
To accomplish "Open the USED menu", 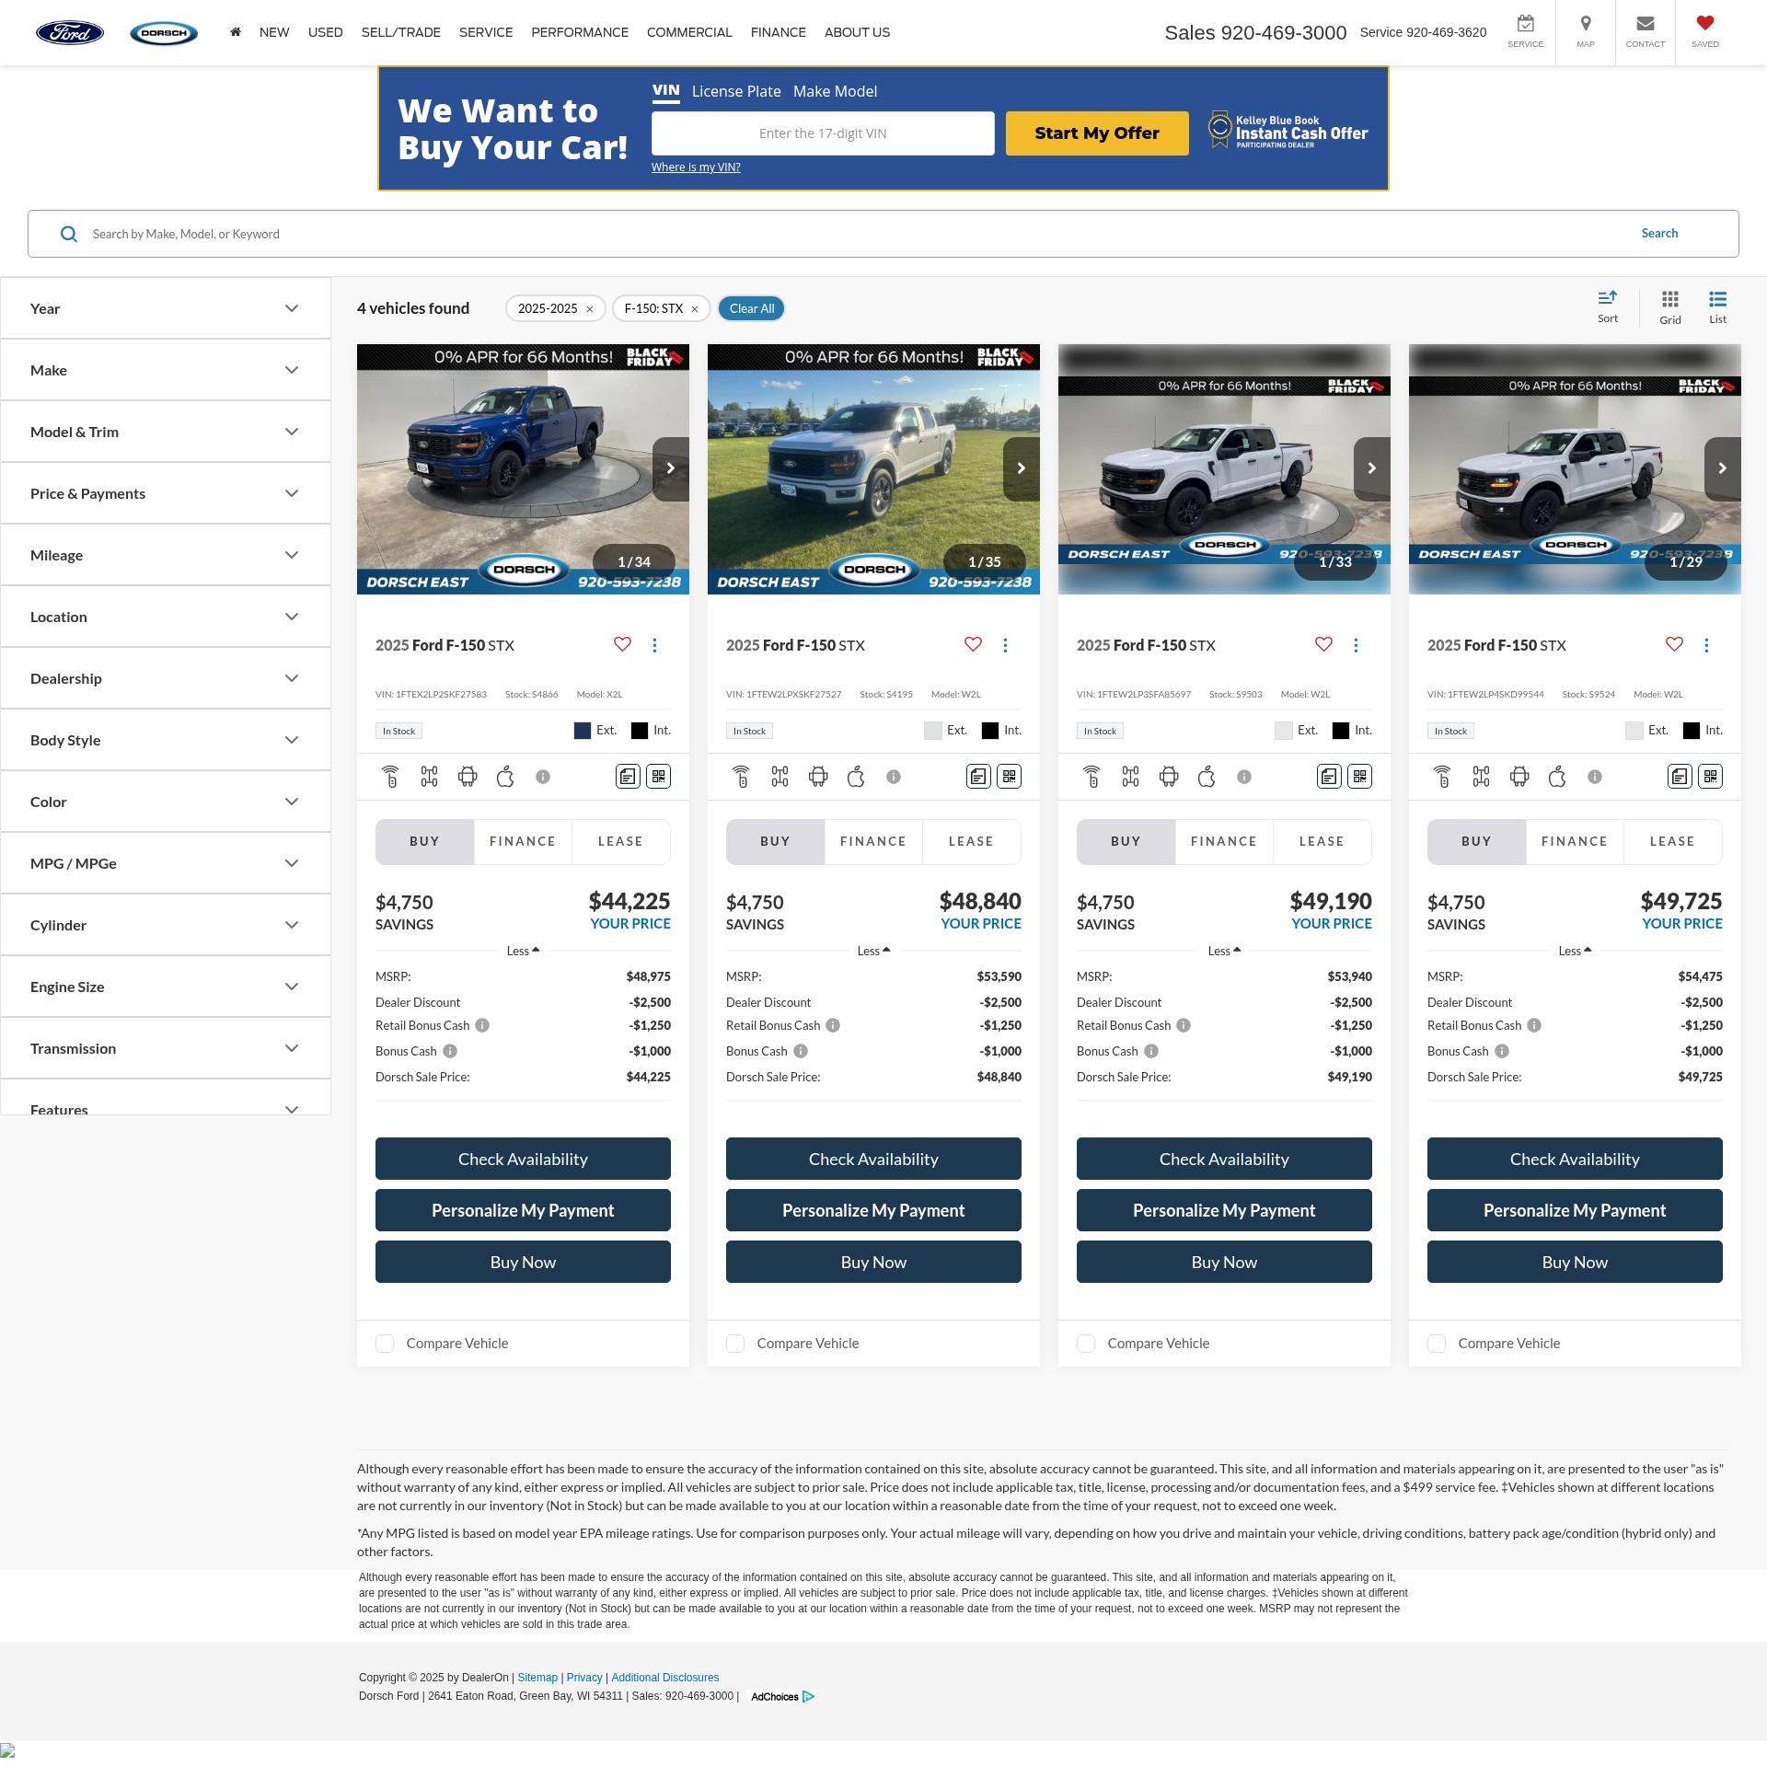I will [x=326, y=32].
